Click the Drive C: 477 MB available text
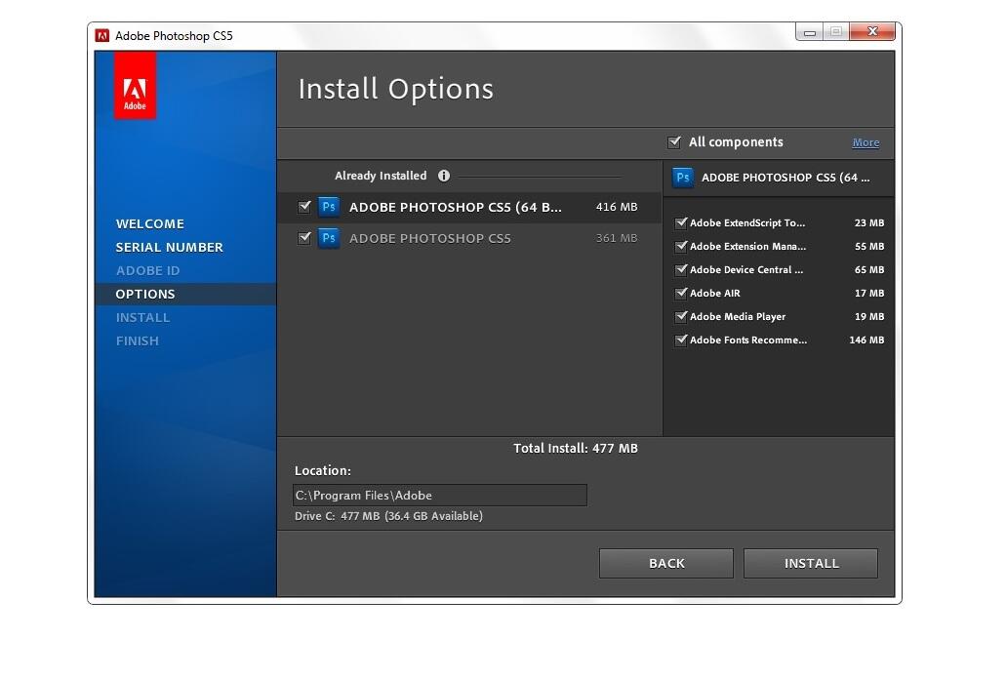 click(388, 516)
